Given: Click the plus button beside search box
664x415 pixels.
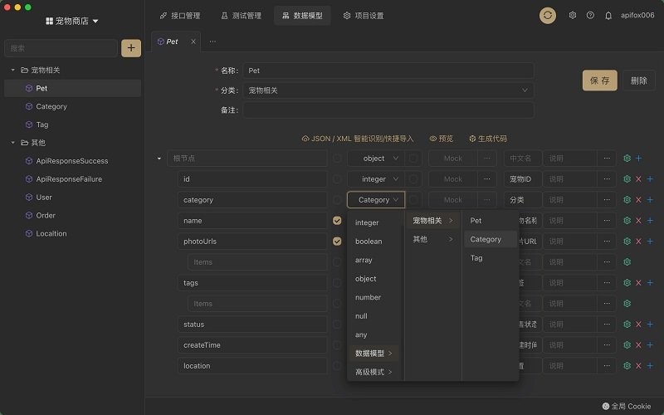Looking at the screenshot, I should [131, 48].
